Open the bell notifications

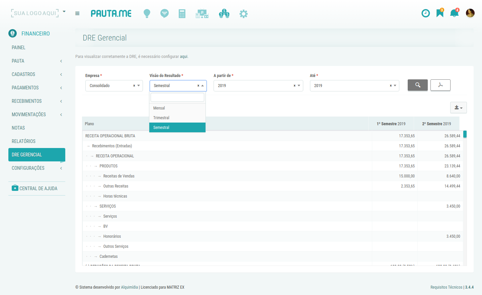tap(454, 13)
